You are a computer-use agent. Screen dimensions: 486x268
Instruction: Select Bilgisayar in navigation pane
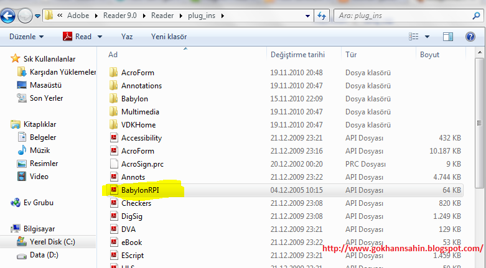pos(32,229)
